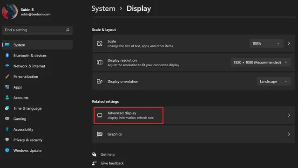Change Display orientation Landscape dropdown
Screen dimensions: 298x168
[274, 81]
